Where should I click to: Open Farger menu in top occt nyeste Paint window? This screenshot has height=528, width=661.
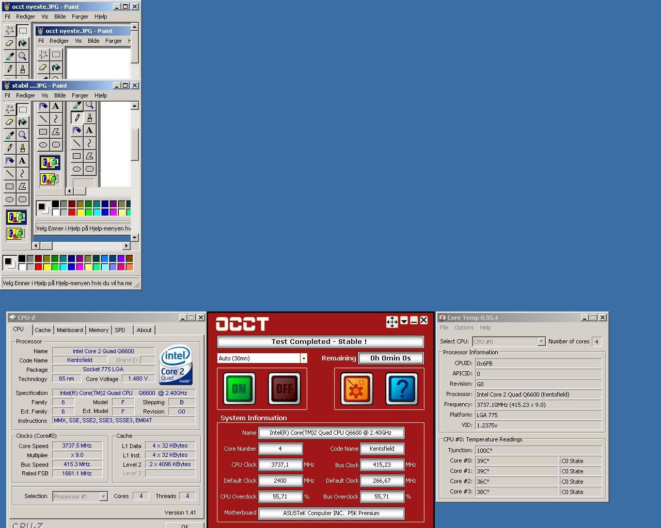pos(80,16)
